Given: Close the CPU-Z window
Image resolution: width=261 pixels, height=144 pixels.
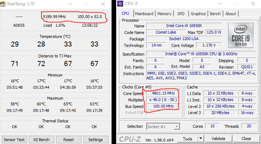Looking at the screenshot, I should tap(253, 4).
